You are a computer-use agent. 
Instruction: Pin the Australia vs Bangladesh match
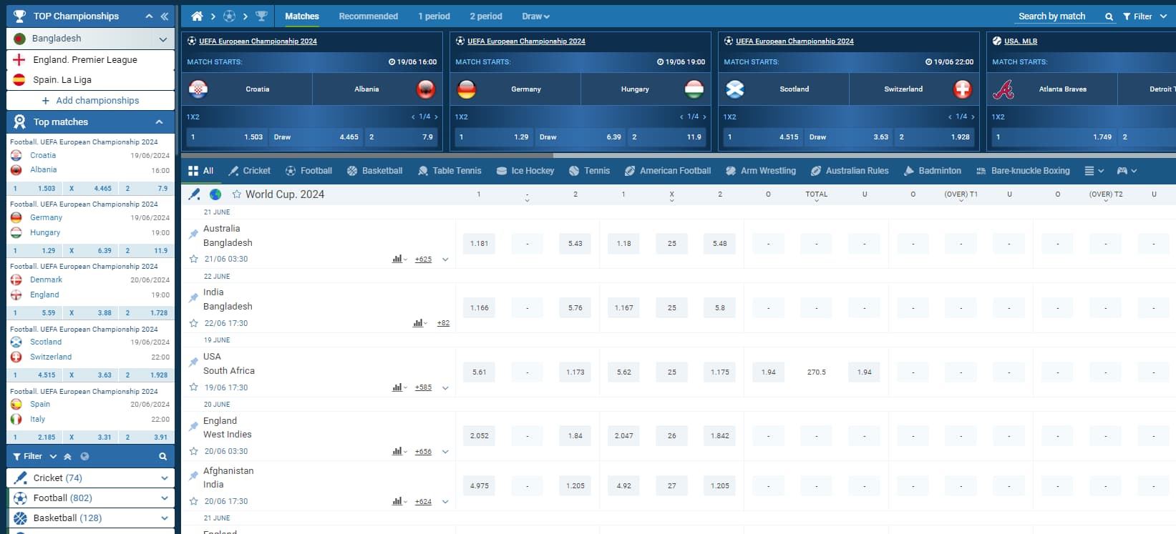pyautogui.click(x=193, y=234)
